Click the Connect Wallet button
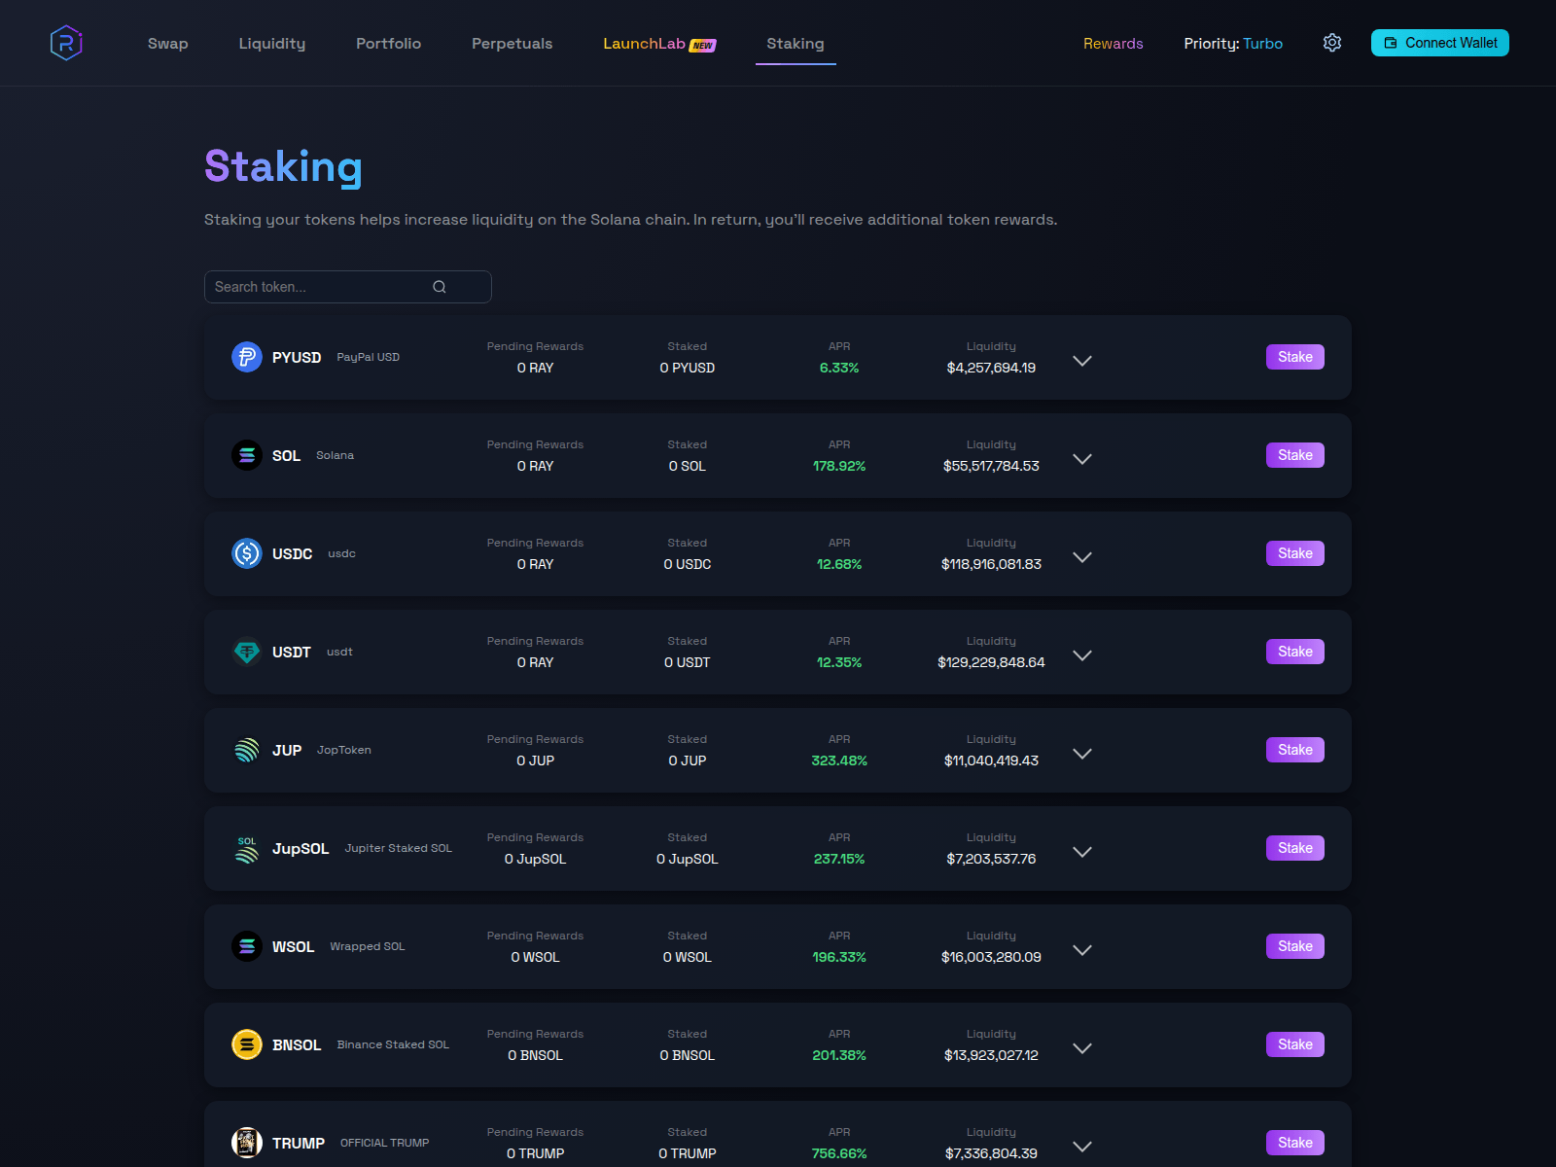This screenshot has height=1167, width=1556. (x=1440, y=43)
